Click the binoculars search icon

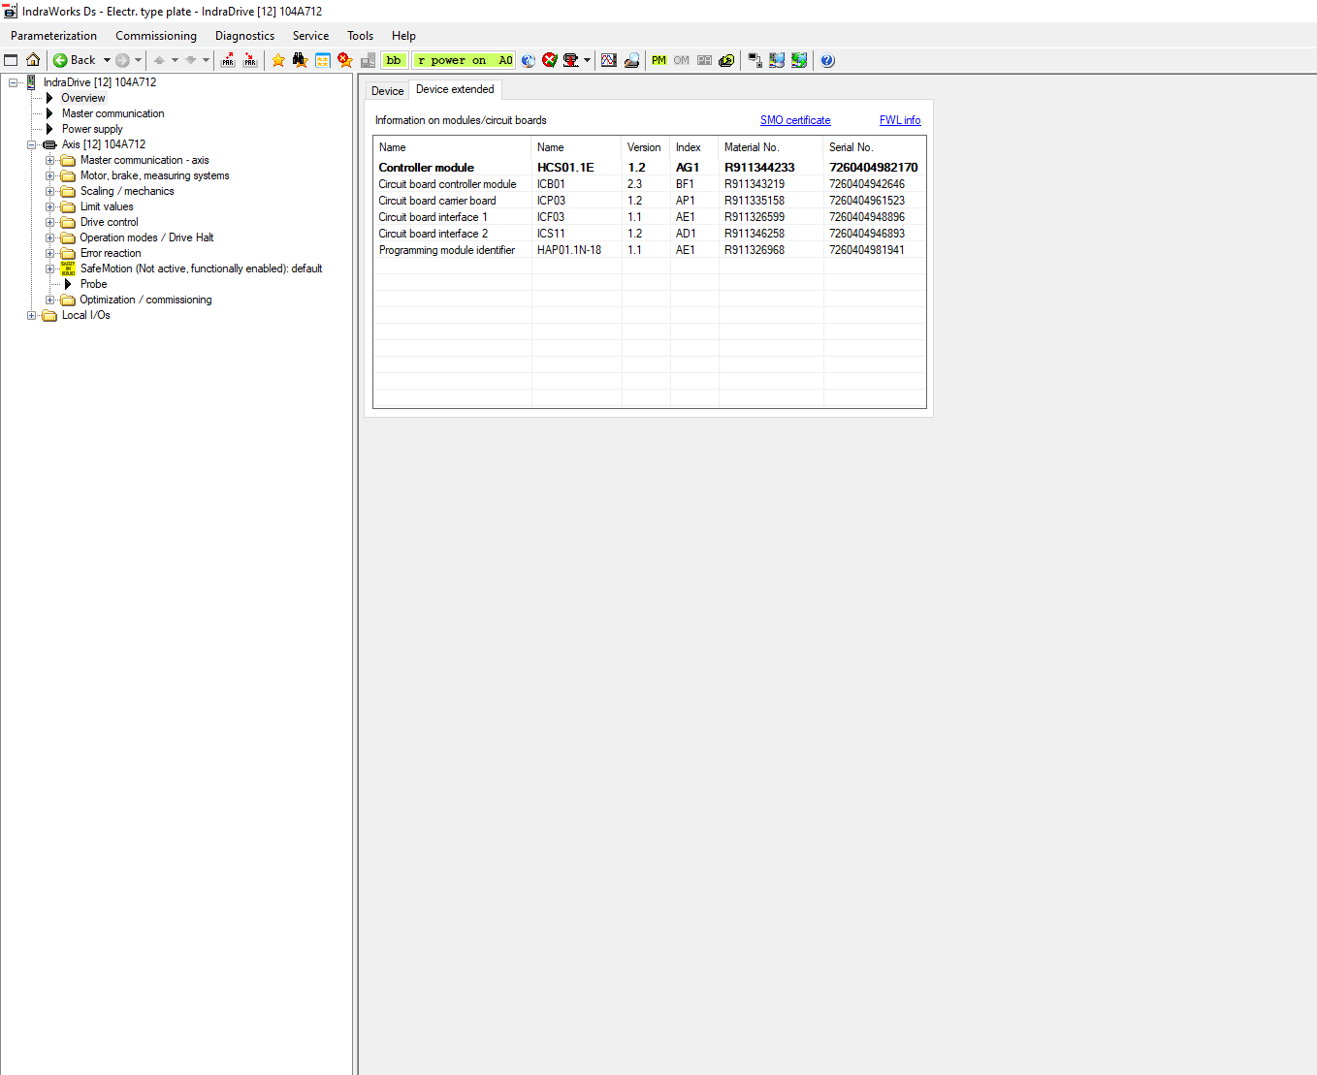click(300, 60)
